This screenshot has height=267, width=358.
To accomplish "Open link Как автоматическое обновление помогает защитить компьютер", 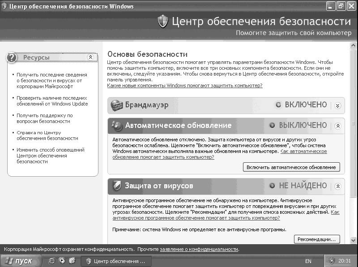I will coord(220,154).
